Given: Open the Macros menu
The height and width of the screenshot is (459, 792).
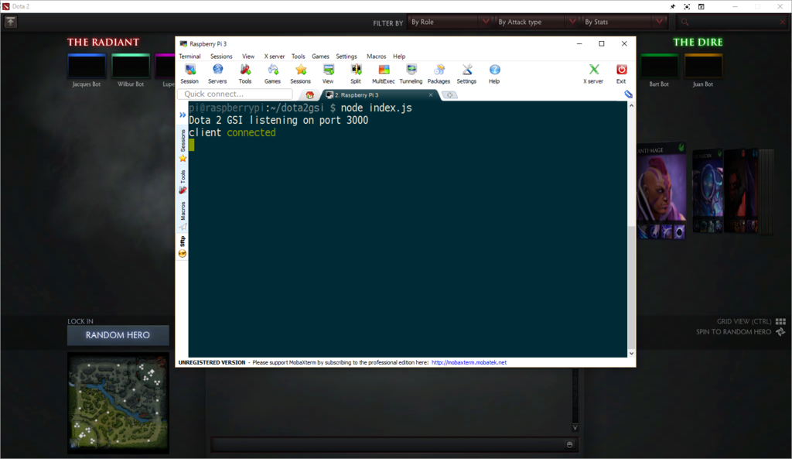Looking at the screenshot, I should click(x=377, y=57).
